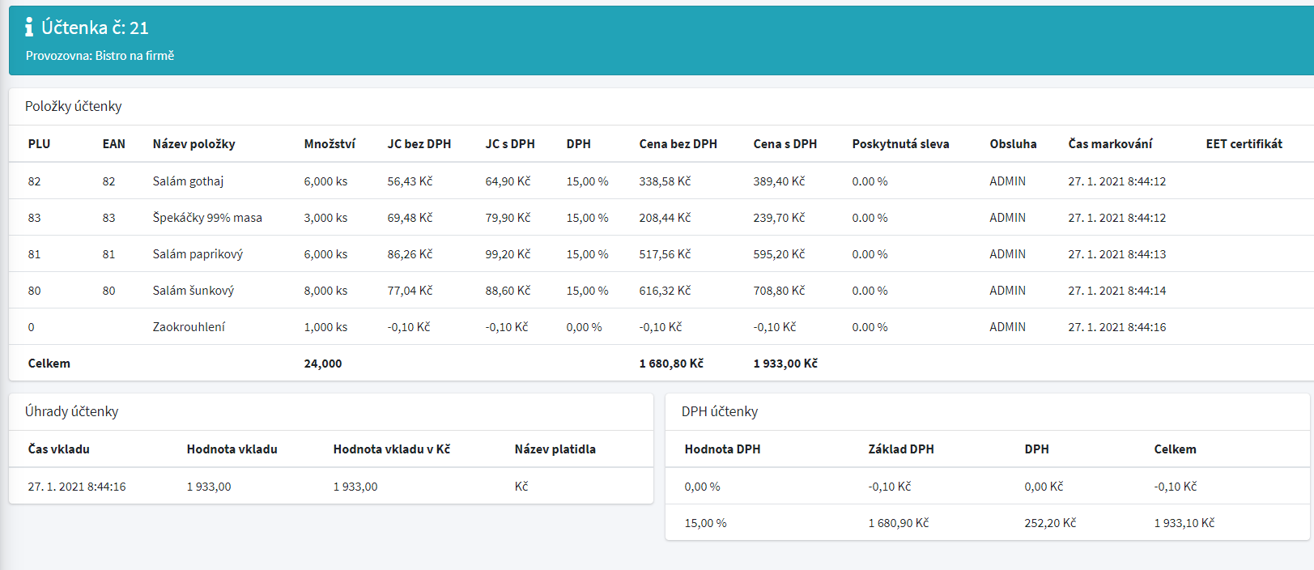Click the 616,32 Kč price without DPH
The height and width of the screenshot is (570, 1314).
click(665, 291)
